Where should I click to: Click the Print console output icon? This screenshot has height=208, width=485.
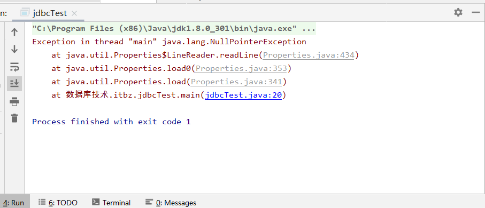[x=14, y=101]
